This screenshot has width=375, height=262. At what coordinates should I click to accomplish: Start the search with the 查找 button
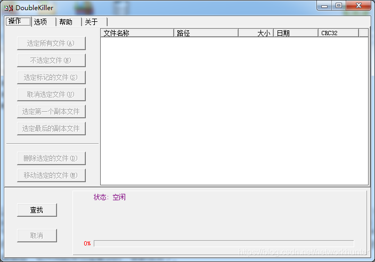[37, 210]
